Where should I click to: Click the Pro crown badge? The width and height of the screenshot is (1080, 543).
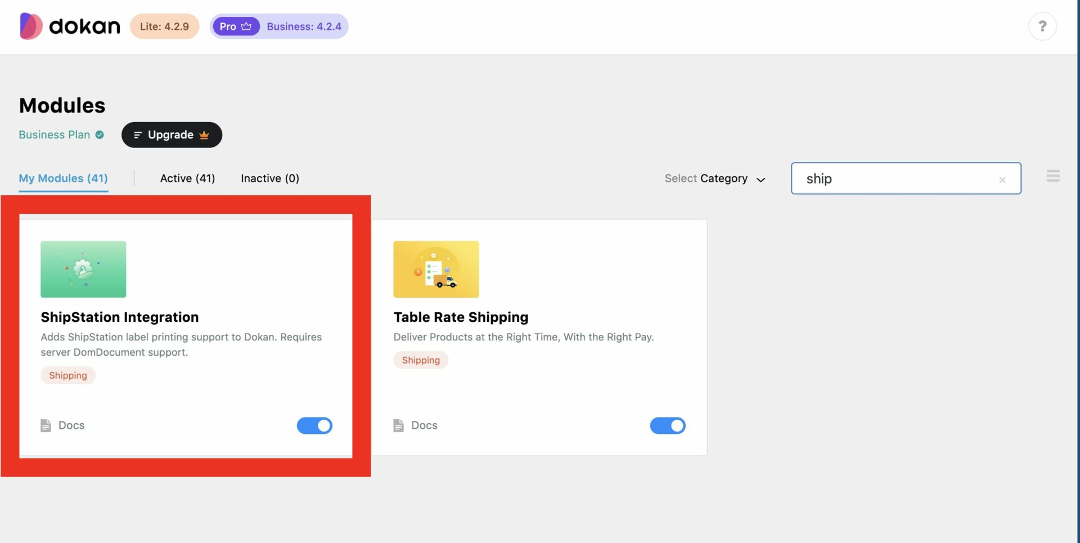pyautogui.click(x=235, y=26)
